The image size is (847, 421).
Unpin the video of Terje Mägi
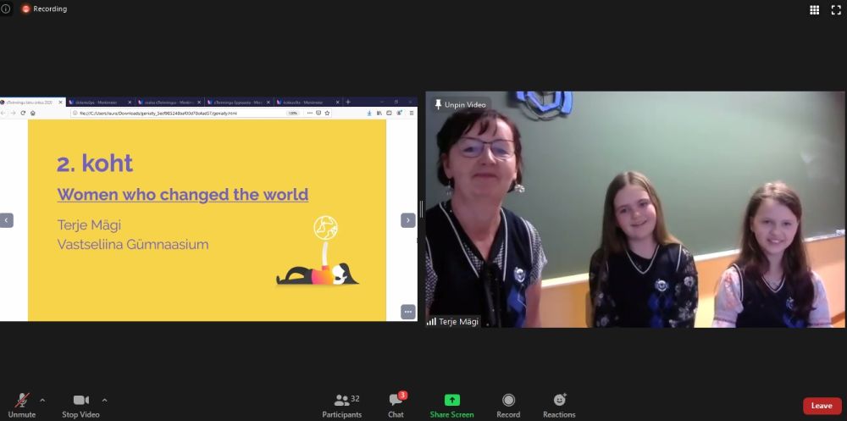tap(460, 104)
